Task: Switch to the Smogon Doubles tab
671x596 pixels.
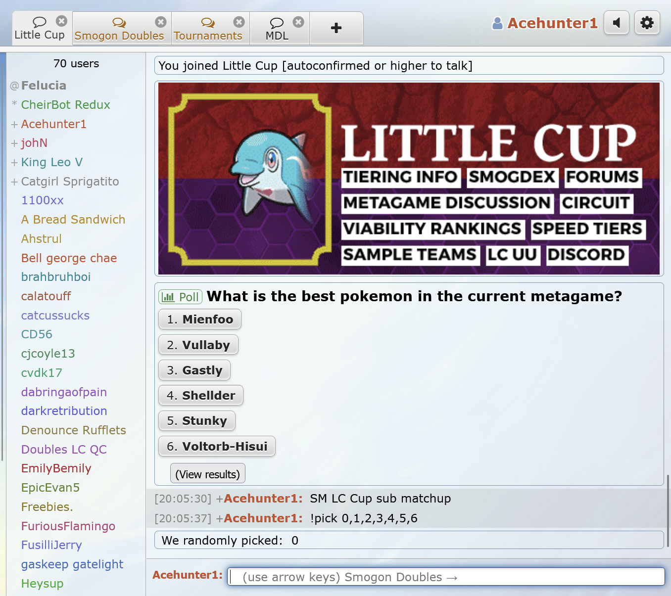Action: click(x=119, y=29)
